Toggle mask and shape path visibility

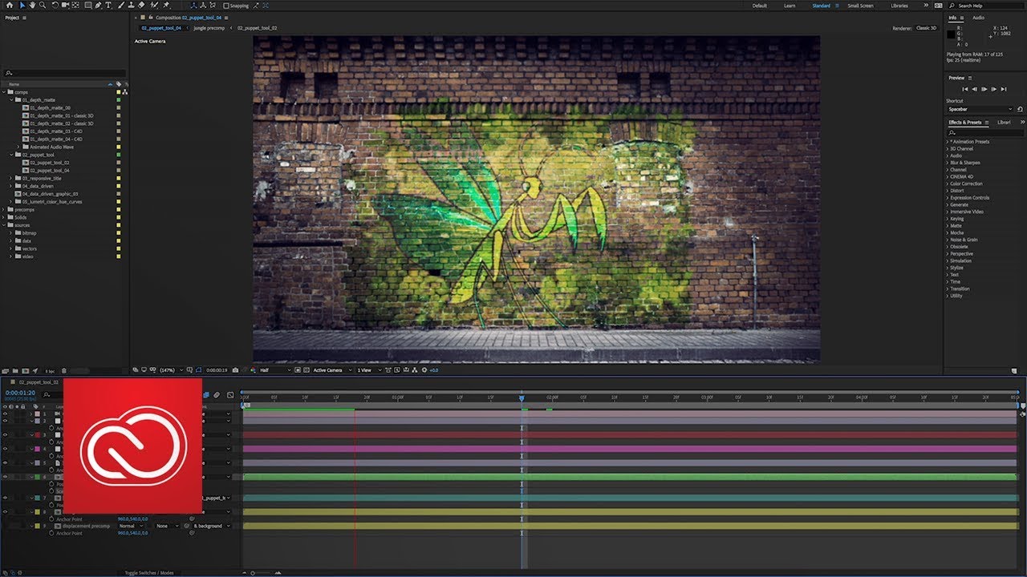click(x=198, y=370)
